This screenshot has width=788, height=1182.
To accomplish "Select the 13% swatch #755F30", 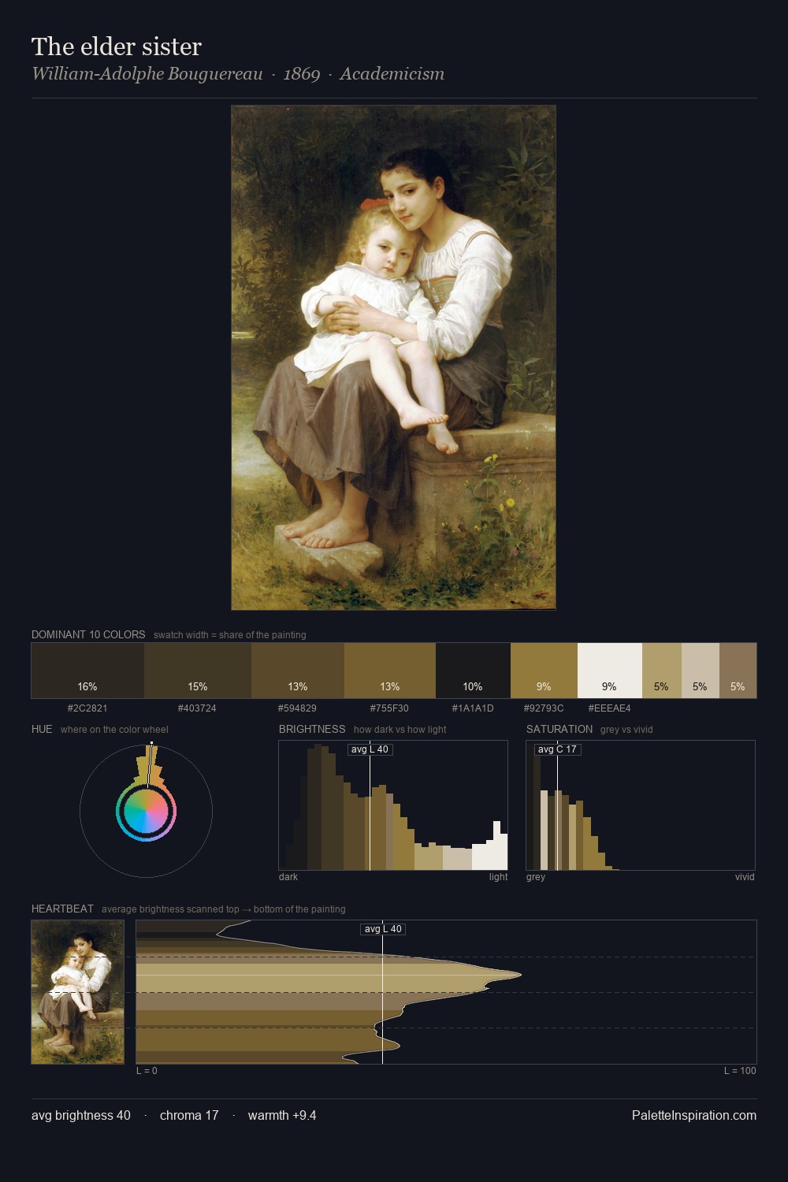I will pyautogui.click(x=390, y=671).
